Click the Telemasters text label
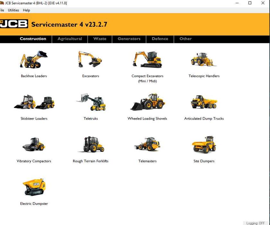Viewport: 270px width, 225px height. pos(148,161)
